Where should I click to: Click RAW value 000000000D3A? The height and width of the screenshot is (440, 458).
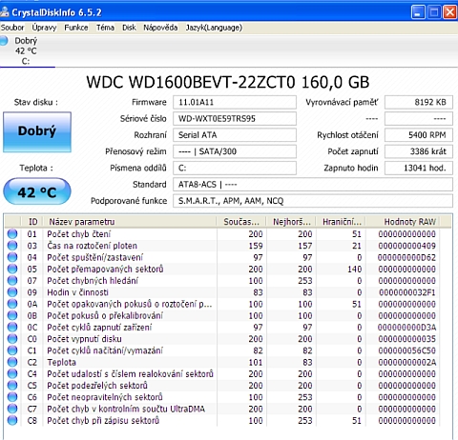click(x=406, y=327)
